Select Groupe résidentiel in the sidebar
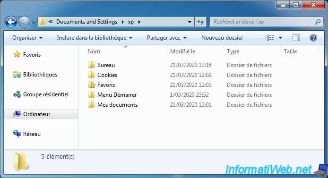Screen dimensions: 328x178 tap(45, 94)
